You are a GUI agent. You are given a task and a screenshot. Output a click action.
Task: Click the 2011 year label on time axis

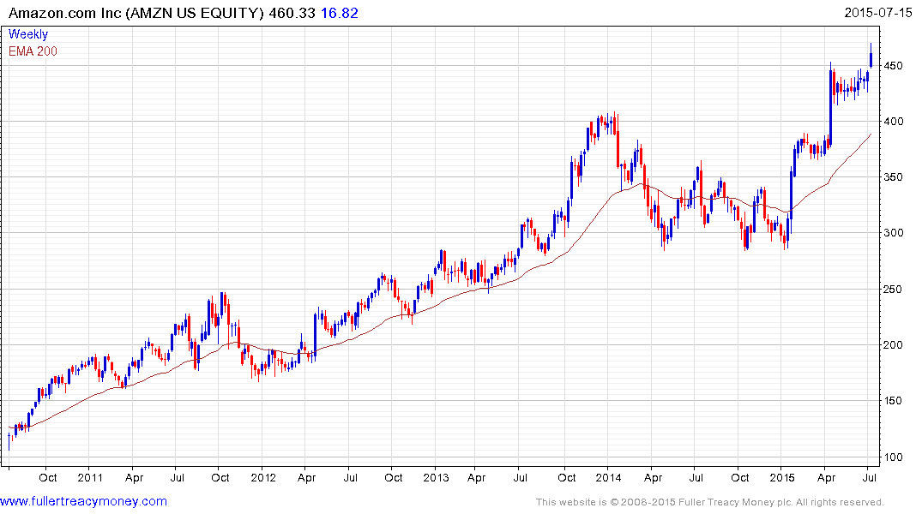click(90, 477)
